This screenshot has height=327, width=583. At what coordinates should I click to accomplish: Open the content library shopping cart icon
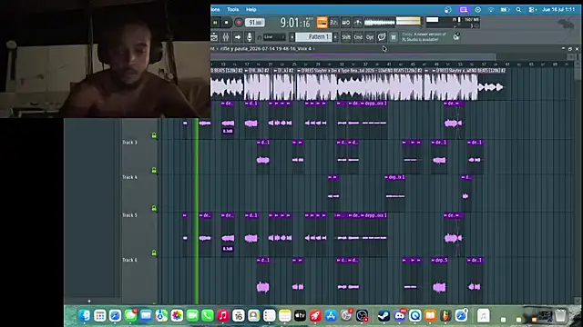[394, 37]
